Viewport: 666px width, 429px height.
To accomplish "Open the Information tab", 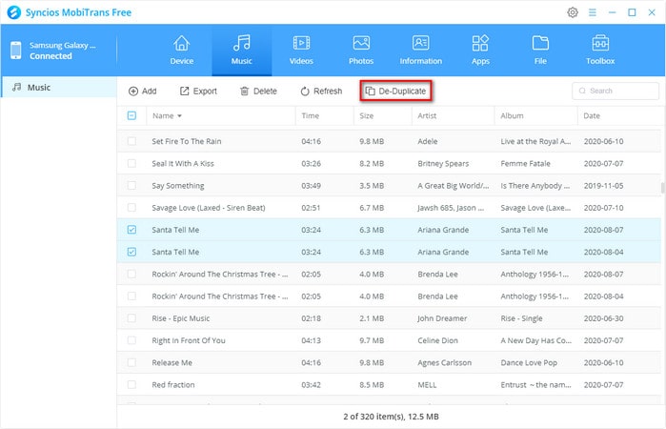I will [420, 51].
